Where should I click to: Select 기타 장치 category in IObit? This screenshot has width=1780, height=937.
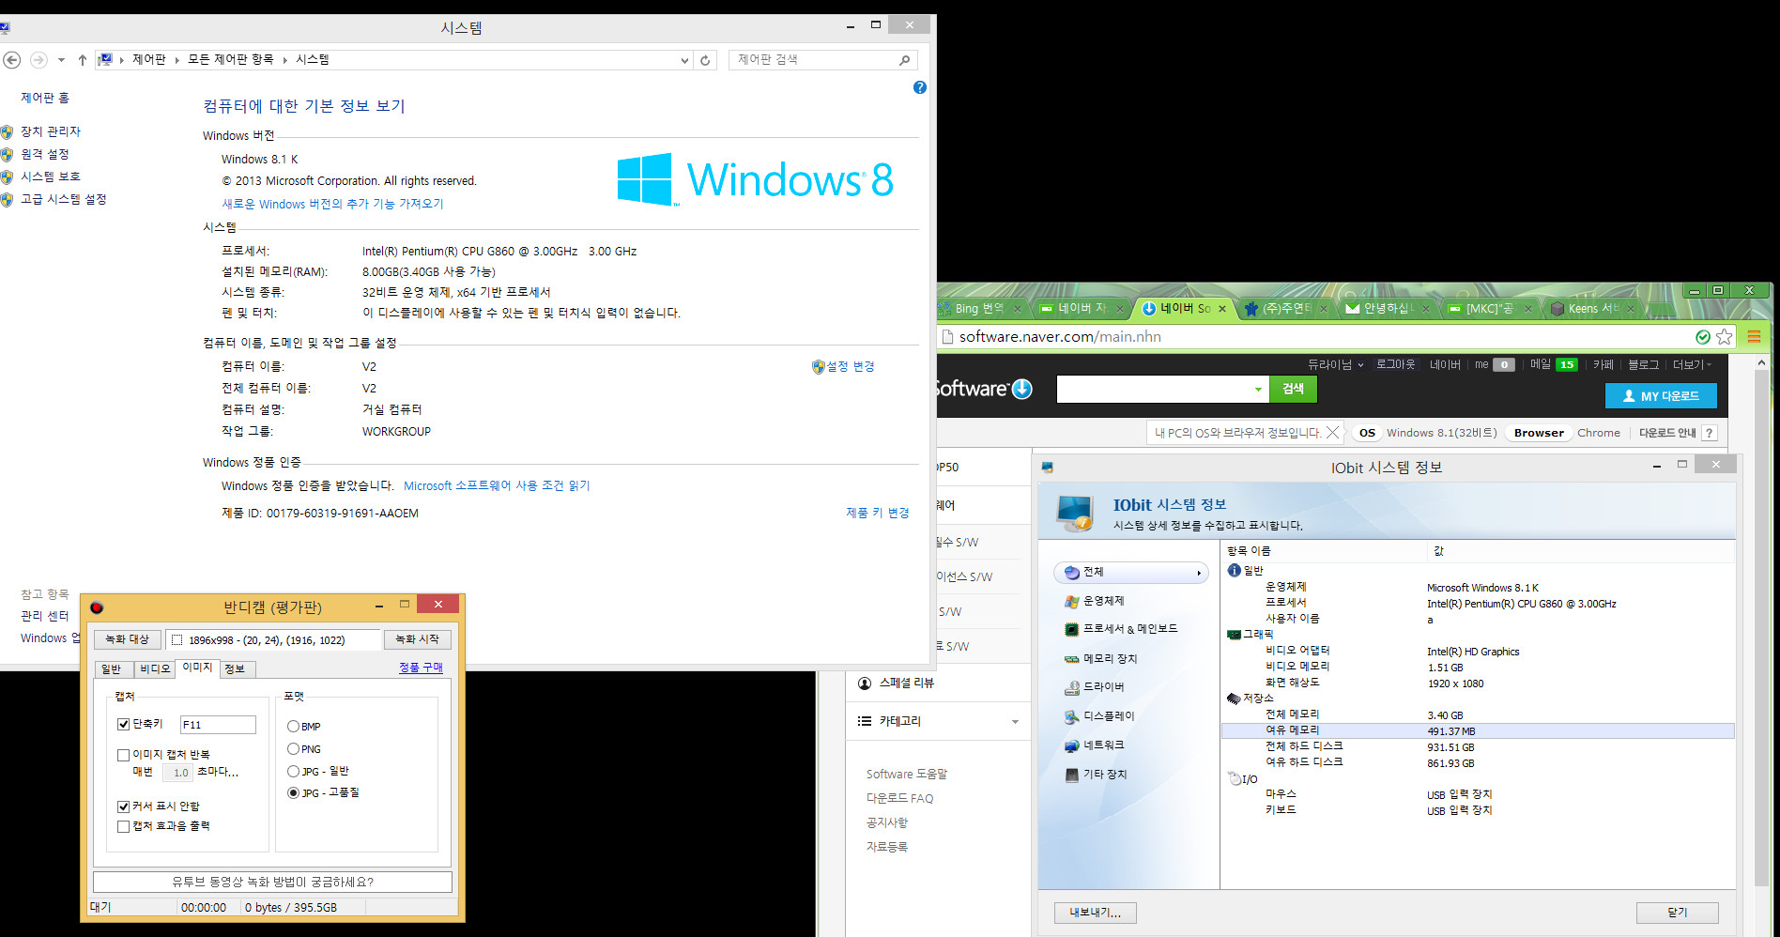[x=1096, y=775]
